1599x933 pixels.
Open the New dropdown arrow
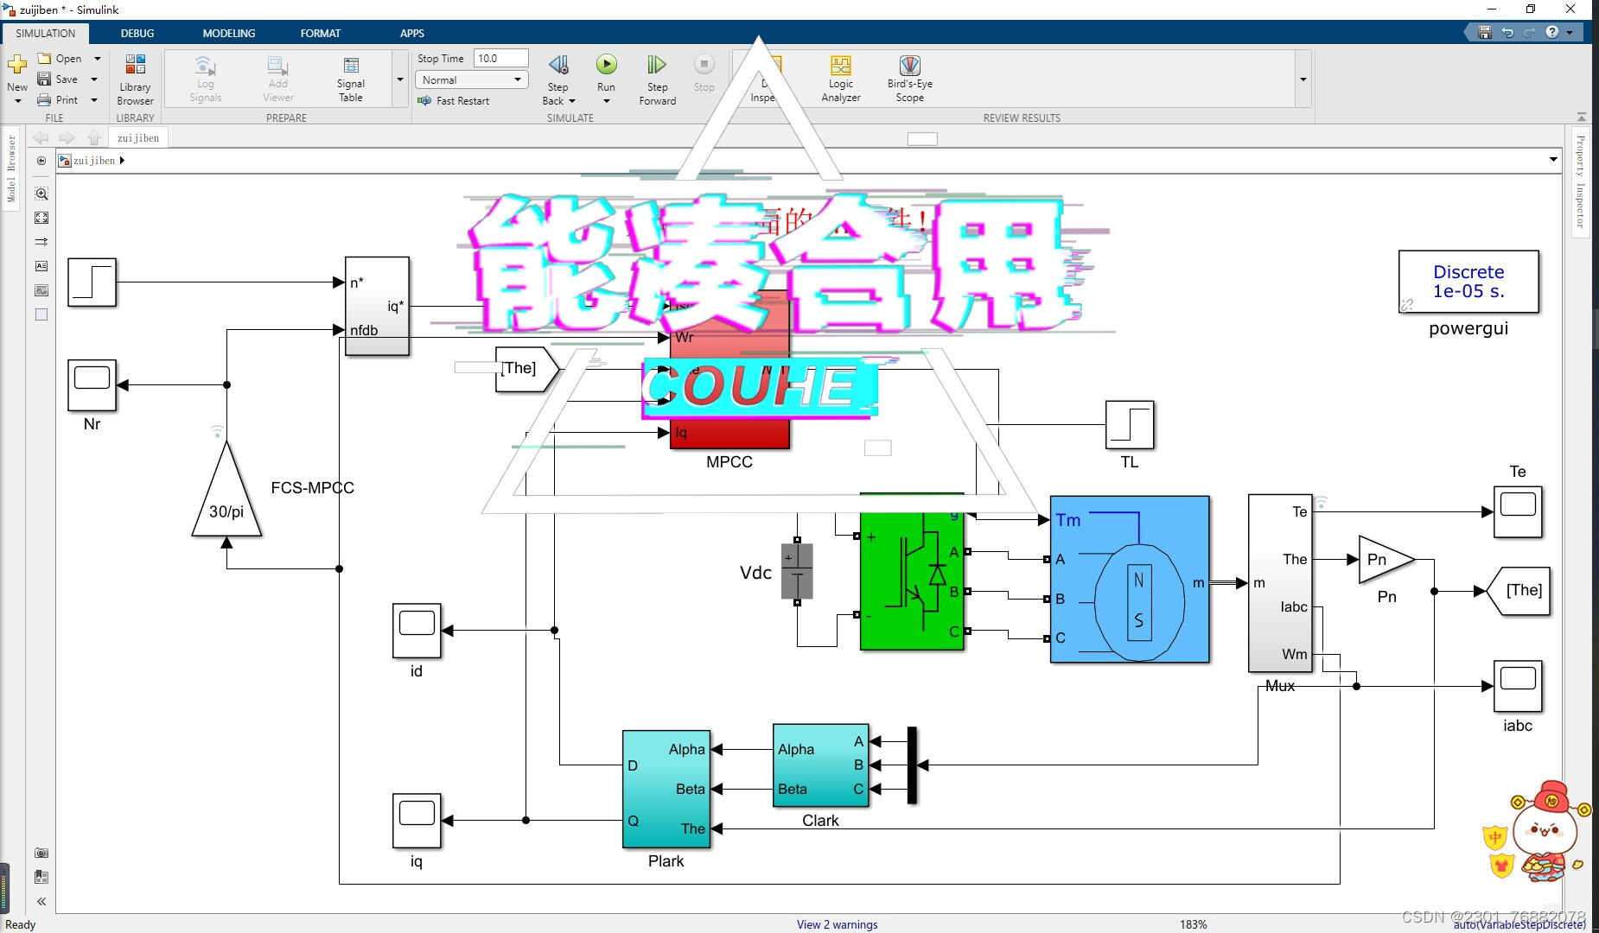pos(17,101)
